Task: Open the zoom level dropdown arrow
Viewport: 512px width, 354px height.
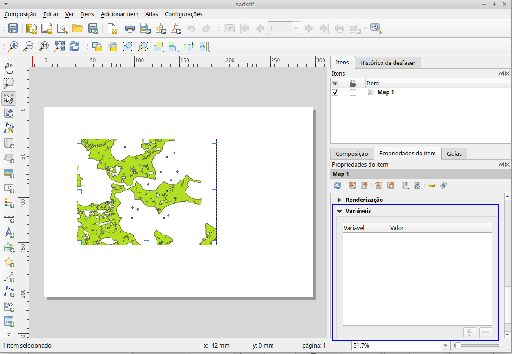Action: (x=445, y=345)
